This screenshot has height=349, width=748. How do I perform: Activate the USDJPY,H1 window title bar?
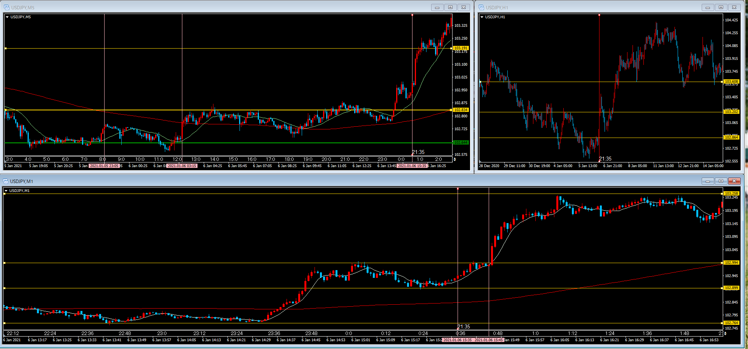pyautogui.click(x=583, y=7)
